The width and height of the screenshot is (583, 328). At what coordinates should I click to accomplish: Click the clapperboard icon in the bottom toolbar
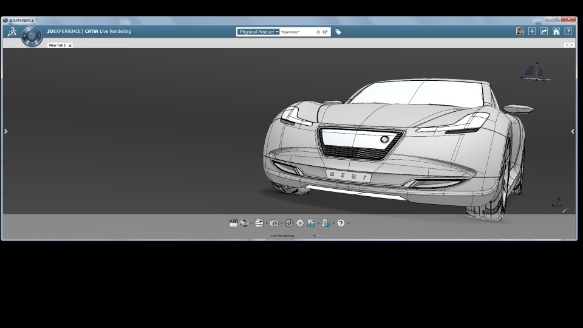[x=233, y=224]
